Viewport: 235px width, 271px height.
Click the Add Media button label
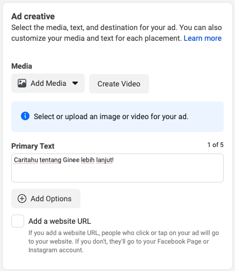(48, 83)
